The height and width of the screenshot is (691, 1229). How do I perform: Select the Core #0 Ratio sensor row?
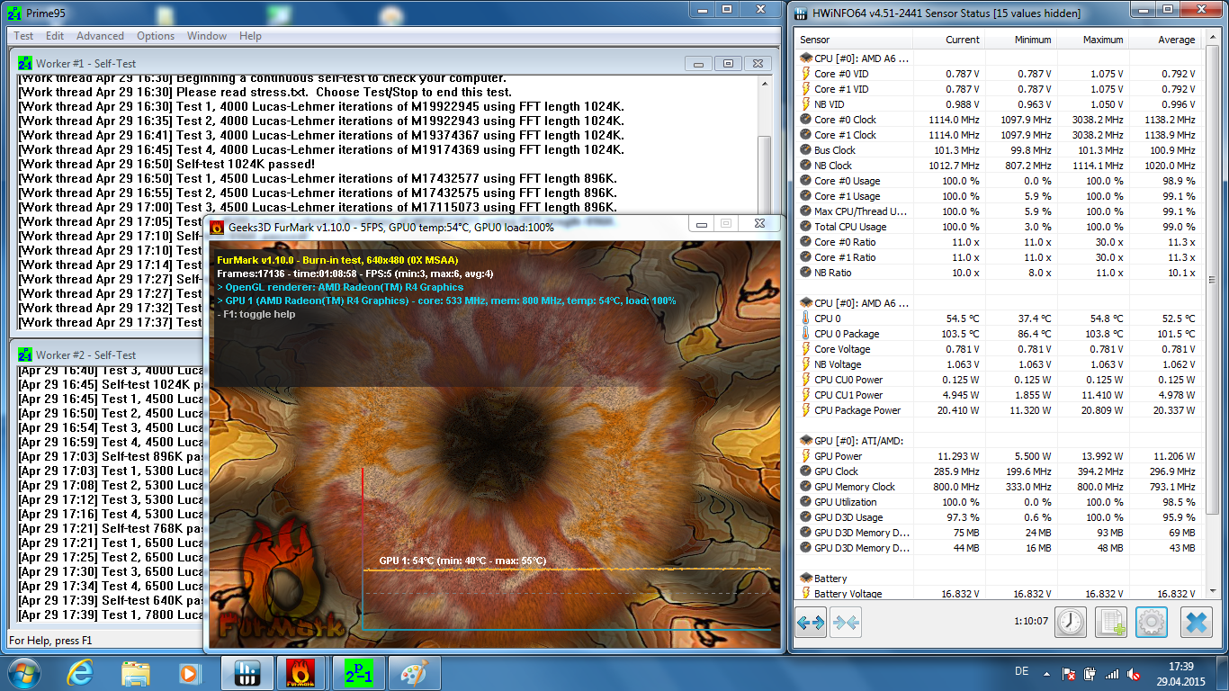[x=999, y=242]
